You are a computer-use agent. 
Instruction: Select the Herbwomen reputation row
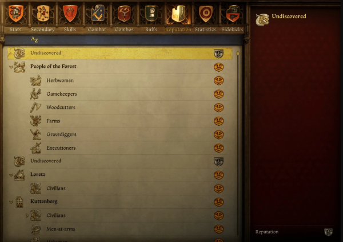coord(127,81)
